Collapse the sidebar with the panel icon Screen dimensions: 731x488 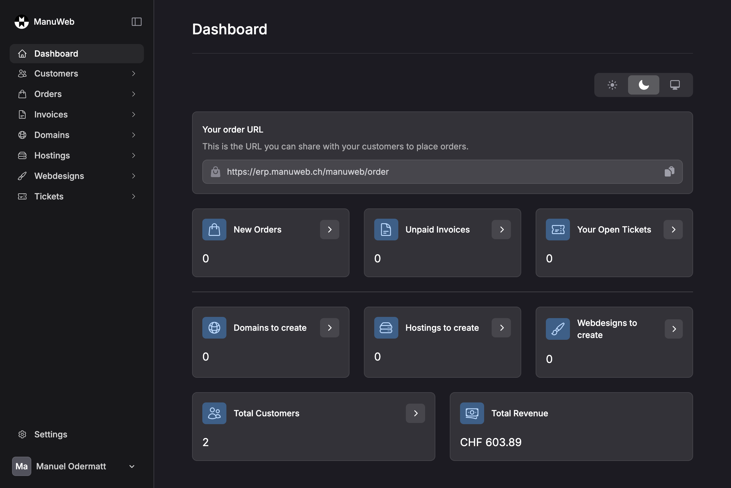[x=137, y=22]
